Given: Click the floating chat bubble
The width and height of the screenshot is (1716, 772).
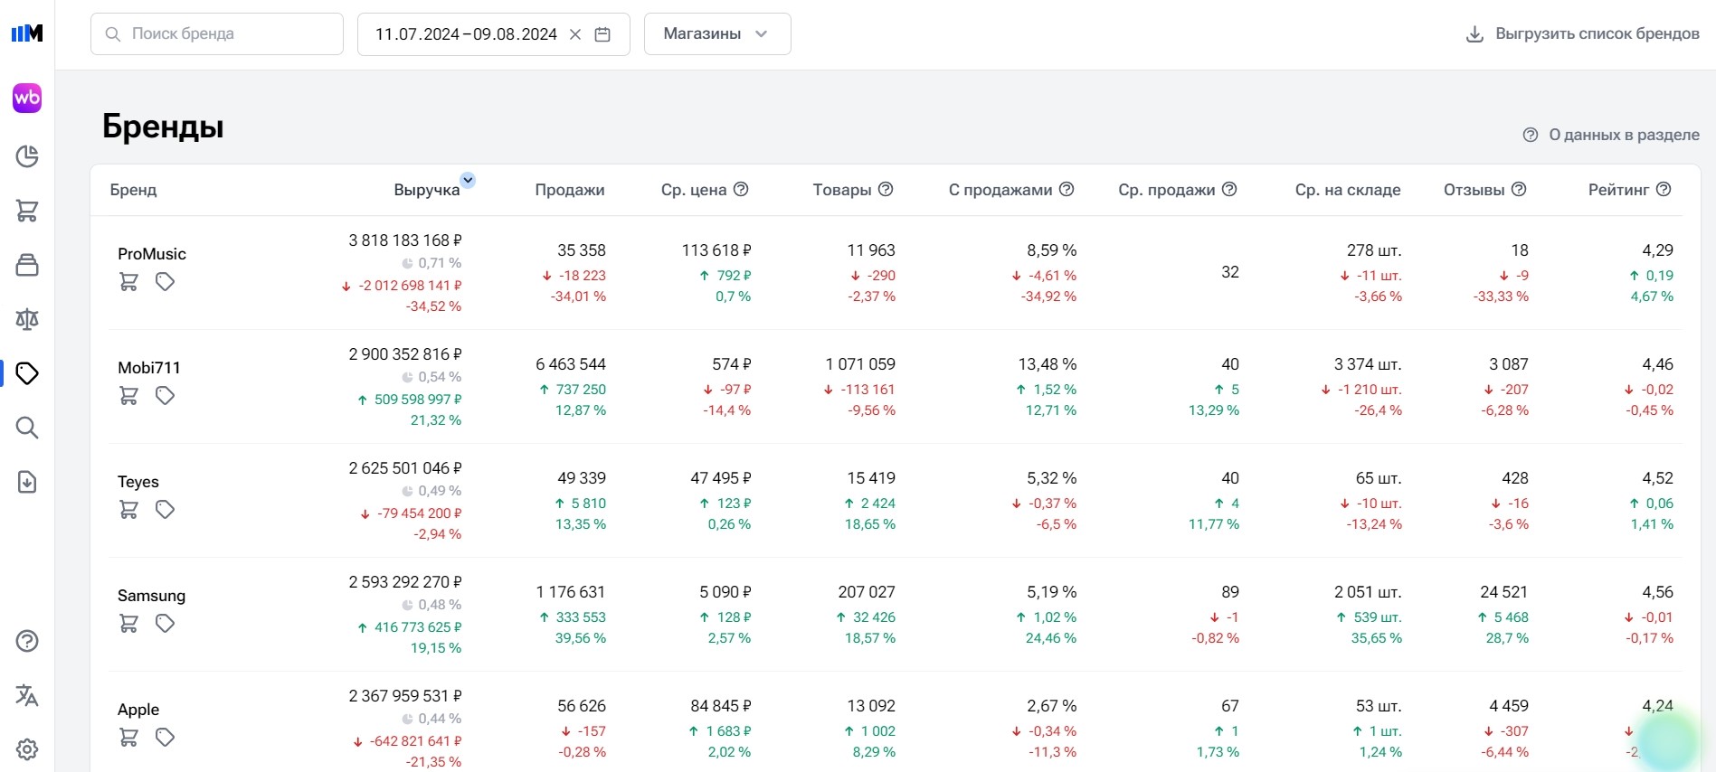Looking at the screenshot, I should 1668,741.
